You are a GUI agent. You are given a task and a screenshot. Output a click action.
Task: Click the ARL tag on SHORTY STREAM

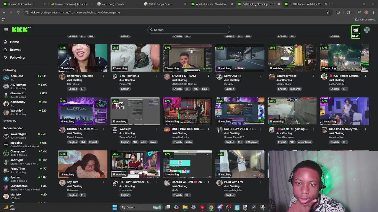(x=196, y=89)
